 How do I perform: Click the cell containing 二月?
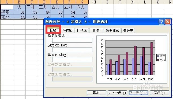32,7
